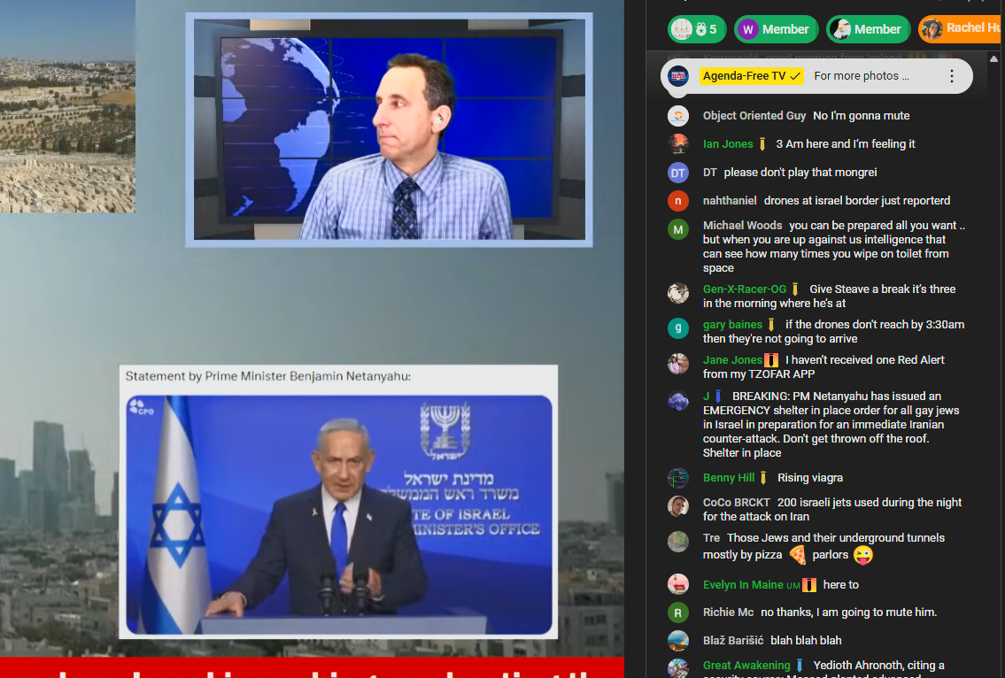Click message 'No I'm gonna mute'
This screenshot has width=1005, height=678.
point(861,115)
